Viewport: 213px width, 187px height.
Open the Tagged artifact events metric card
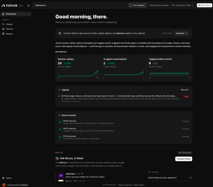click(169, 68)
